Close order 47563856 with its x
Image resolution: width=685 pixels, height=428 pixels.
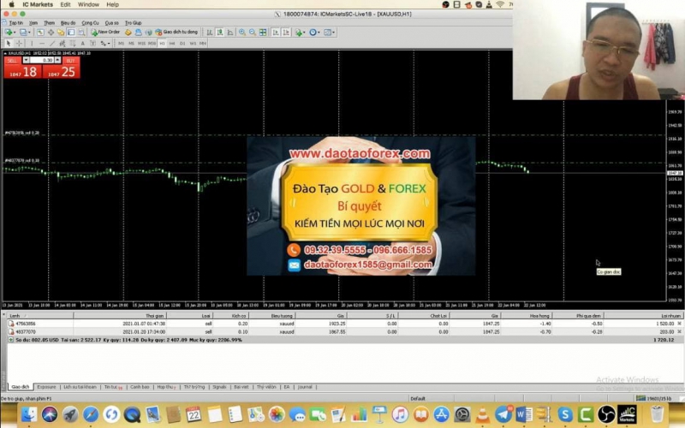pos(679,324)
